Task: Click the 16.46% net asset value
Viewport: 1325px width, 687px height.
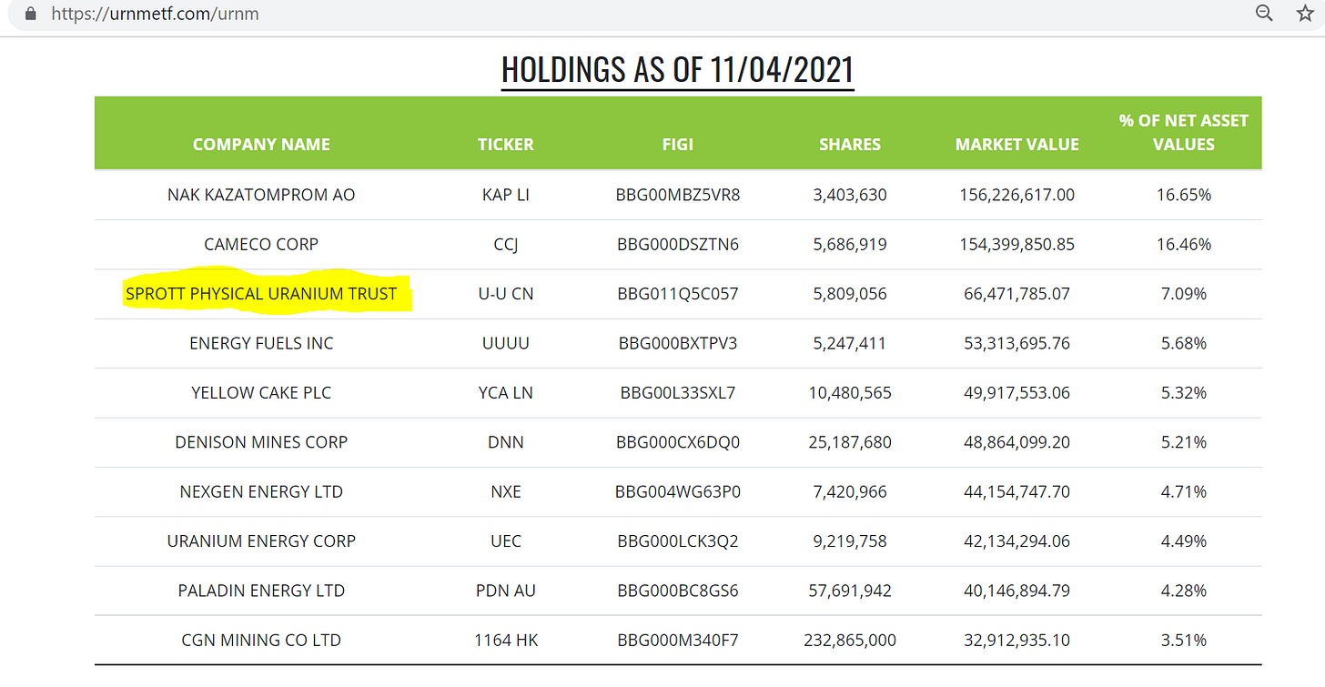Action: pos(1184,244)
